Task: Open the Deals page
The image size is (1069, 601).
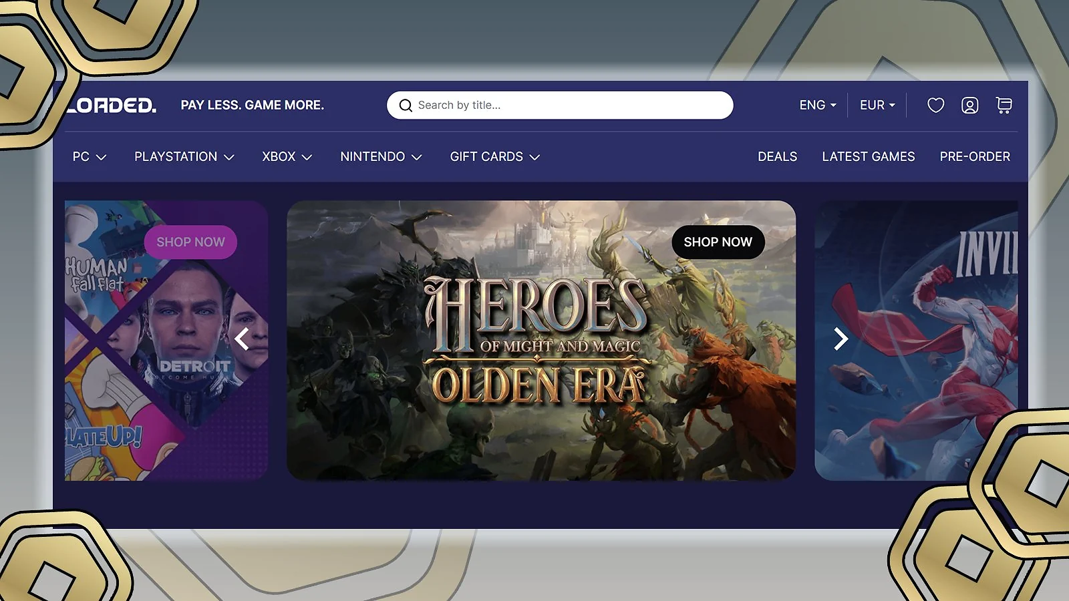Action: click(x=778, y=157)
